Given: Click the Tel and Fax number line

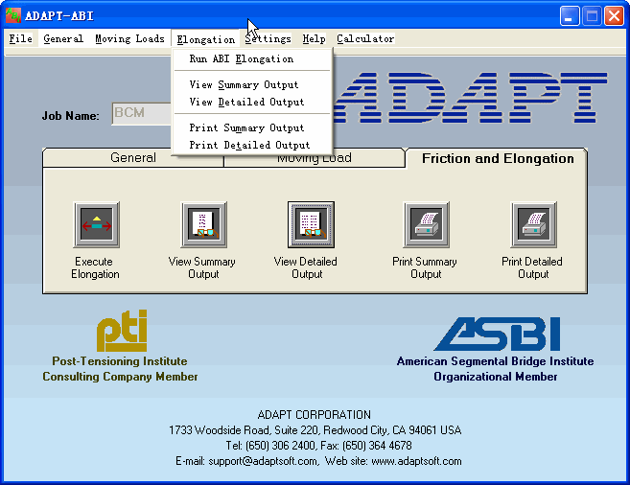Looking at the screenshot, I should click(x=318, y=446).
